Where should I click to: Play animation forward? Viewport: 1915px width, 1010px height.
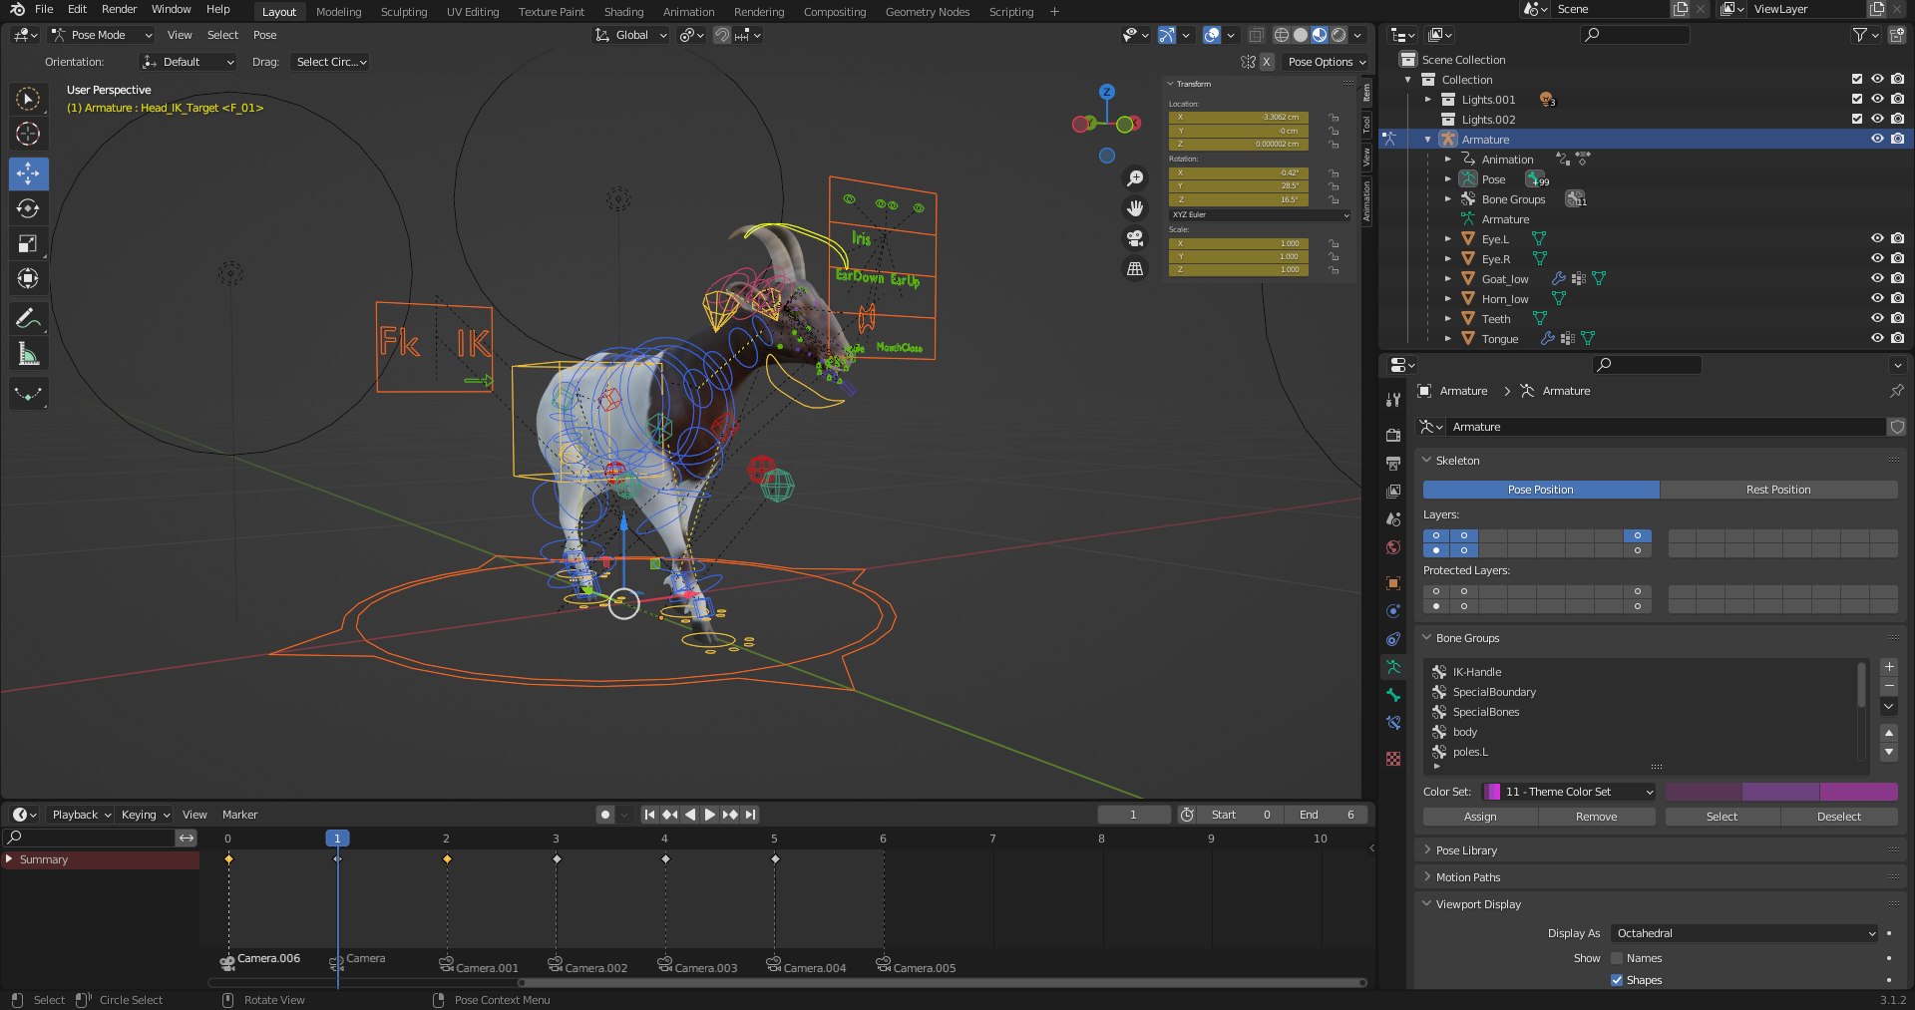click(x=710, y=815)
